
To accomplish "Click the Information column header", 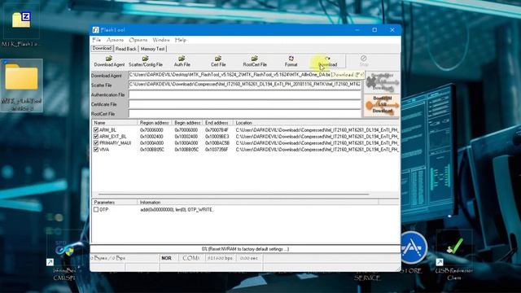I will pos(258,203).
